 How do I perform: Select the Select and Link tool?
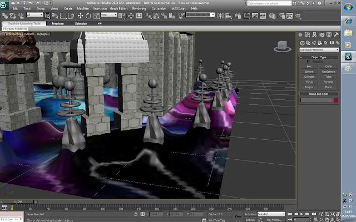coord(4,16)
